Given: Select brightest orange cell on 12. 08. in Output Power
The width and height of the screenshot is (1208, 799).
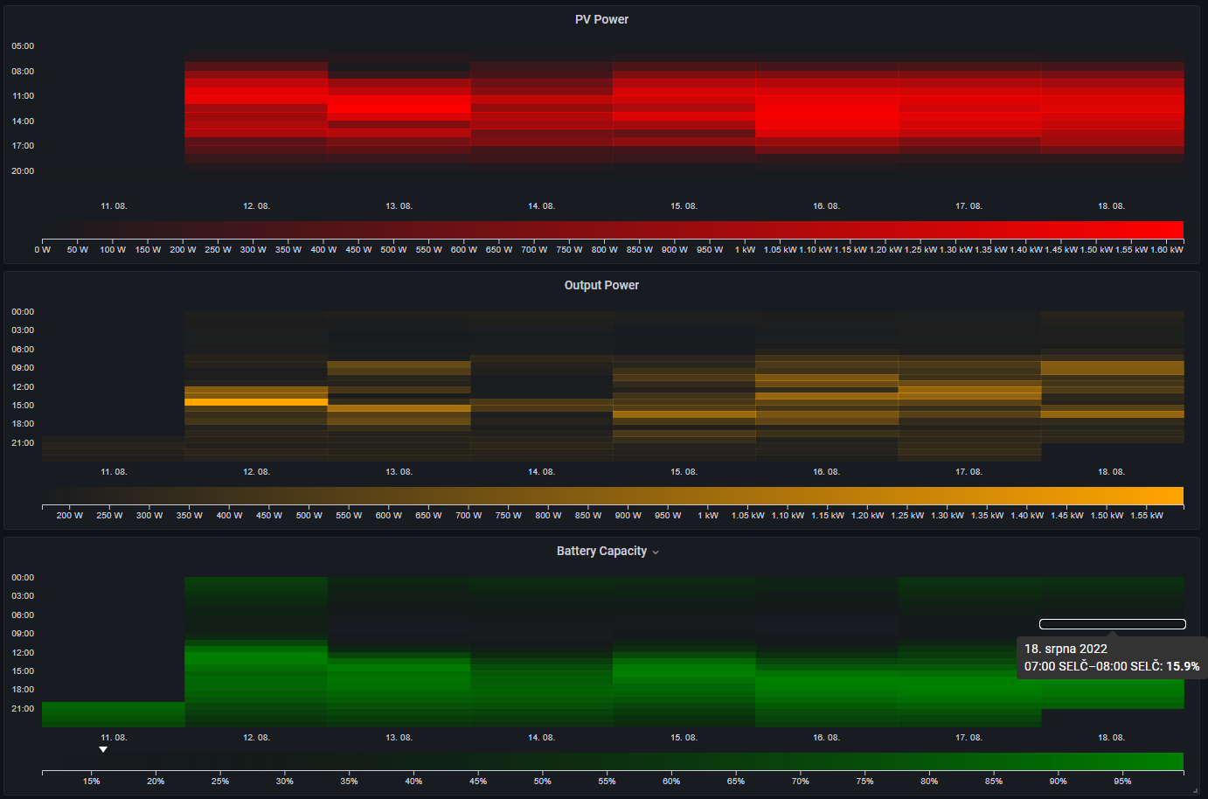Looking at the screenshot, I should point(256,402).
